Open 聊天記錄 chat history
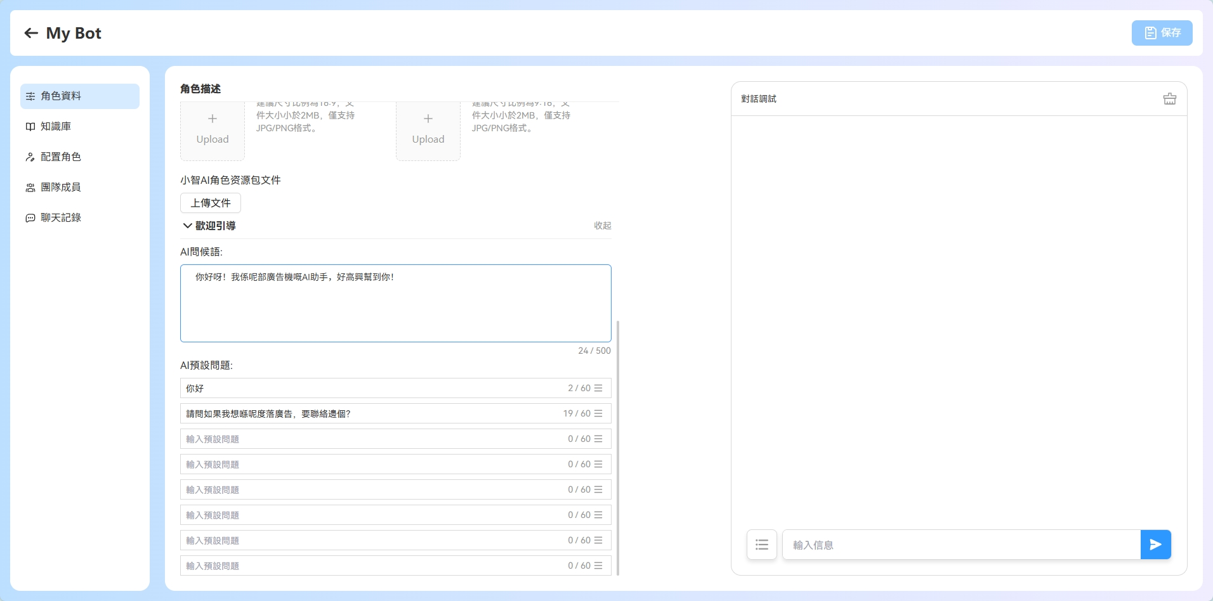The image size is (1213, 601). 61,218
